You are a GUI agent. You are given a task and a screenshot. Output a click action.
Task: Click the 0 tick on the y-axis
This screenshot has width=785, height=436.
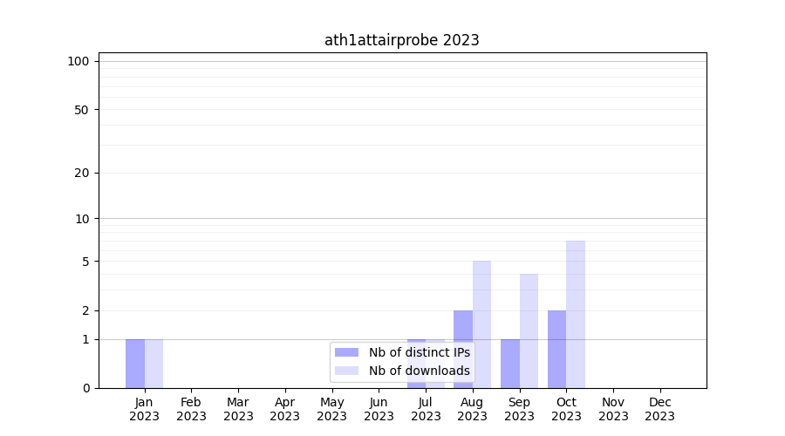85,388
